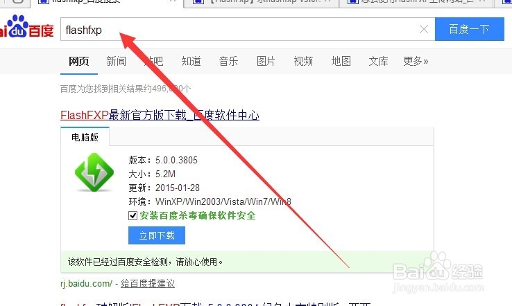Uncheck 安装百度杀毒确保软件安全 checkbox
The height and width of the screenshot is (306, 512).
click(133, 215)
